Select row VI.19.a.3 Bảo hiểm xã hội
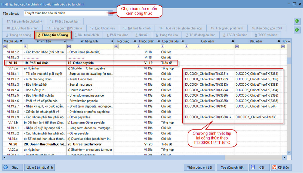The width and height of the screenshot is (303, 173). click(x=145, y=84)
